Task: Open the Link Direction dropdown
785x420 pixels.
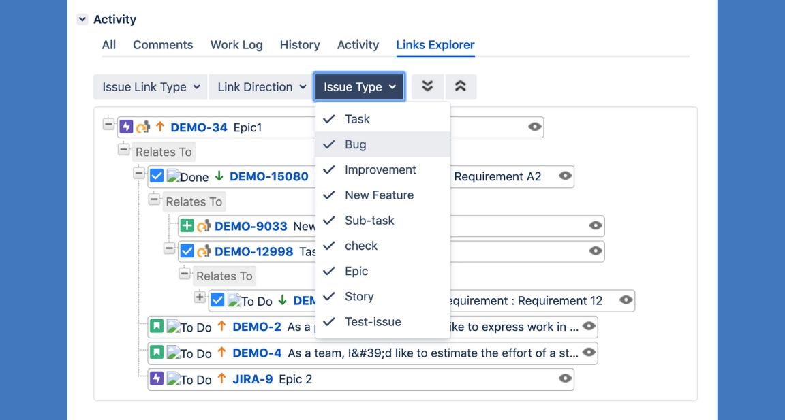Action: [261, 87]
